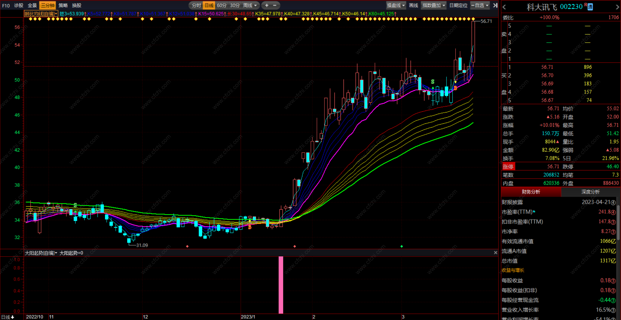Toggle the 三分钟 highlighted mode button
This screenshot has height=320, width=621.
47,5
